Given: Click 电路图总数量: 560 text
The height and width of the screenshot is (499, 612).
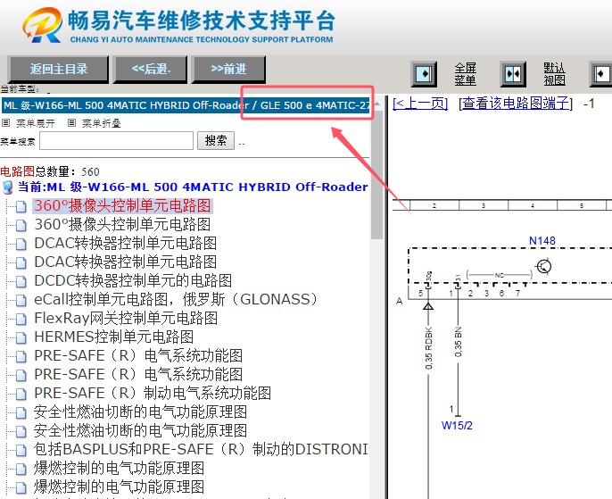Looking at the screenshot, I should click(x=50, y=171).
